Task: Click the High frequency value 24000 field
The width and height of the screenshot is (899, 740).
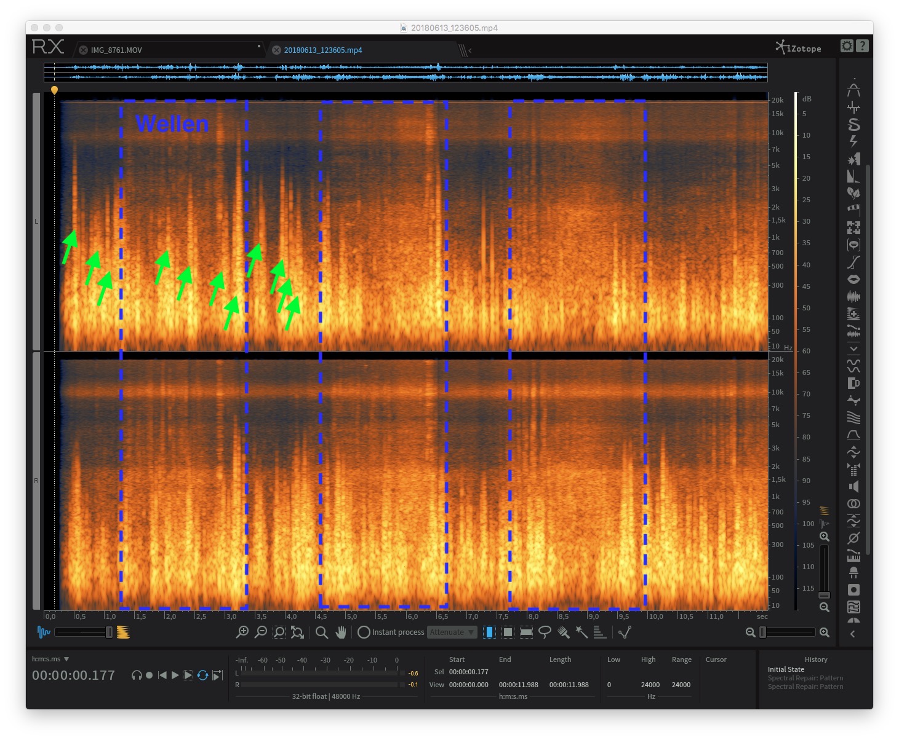Action: click(650, 685)
